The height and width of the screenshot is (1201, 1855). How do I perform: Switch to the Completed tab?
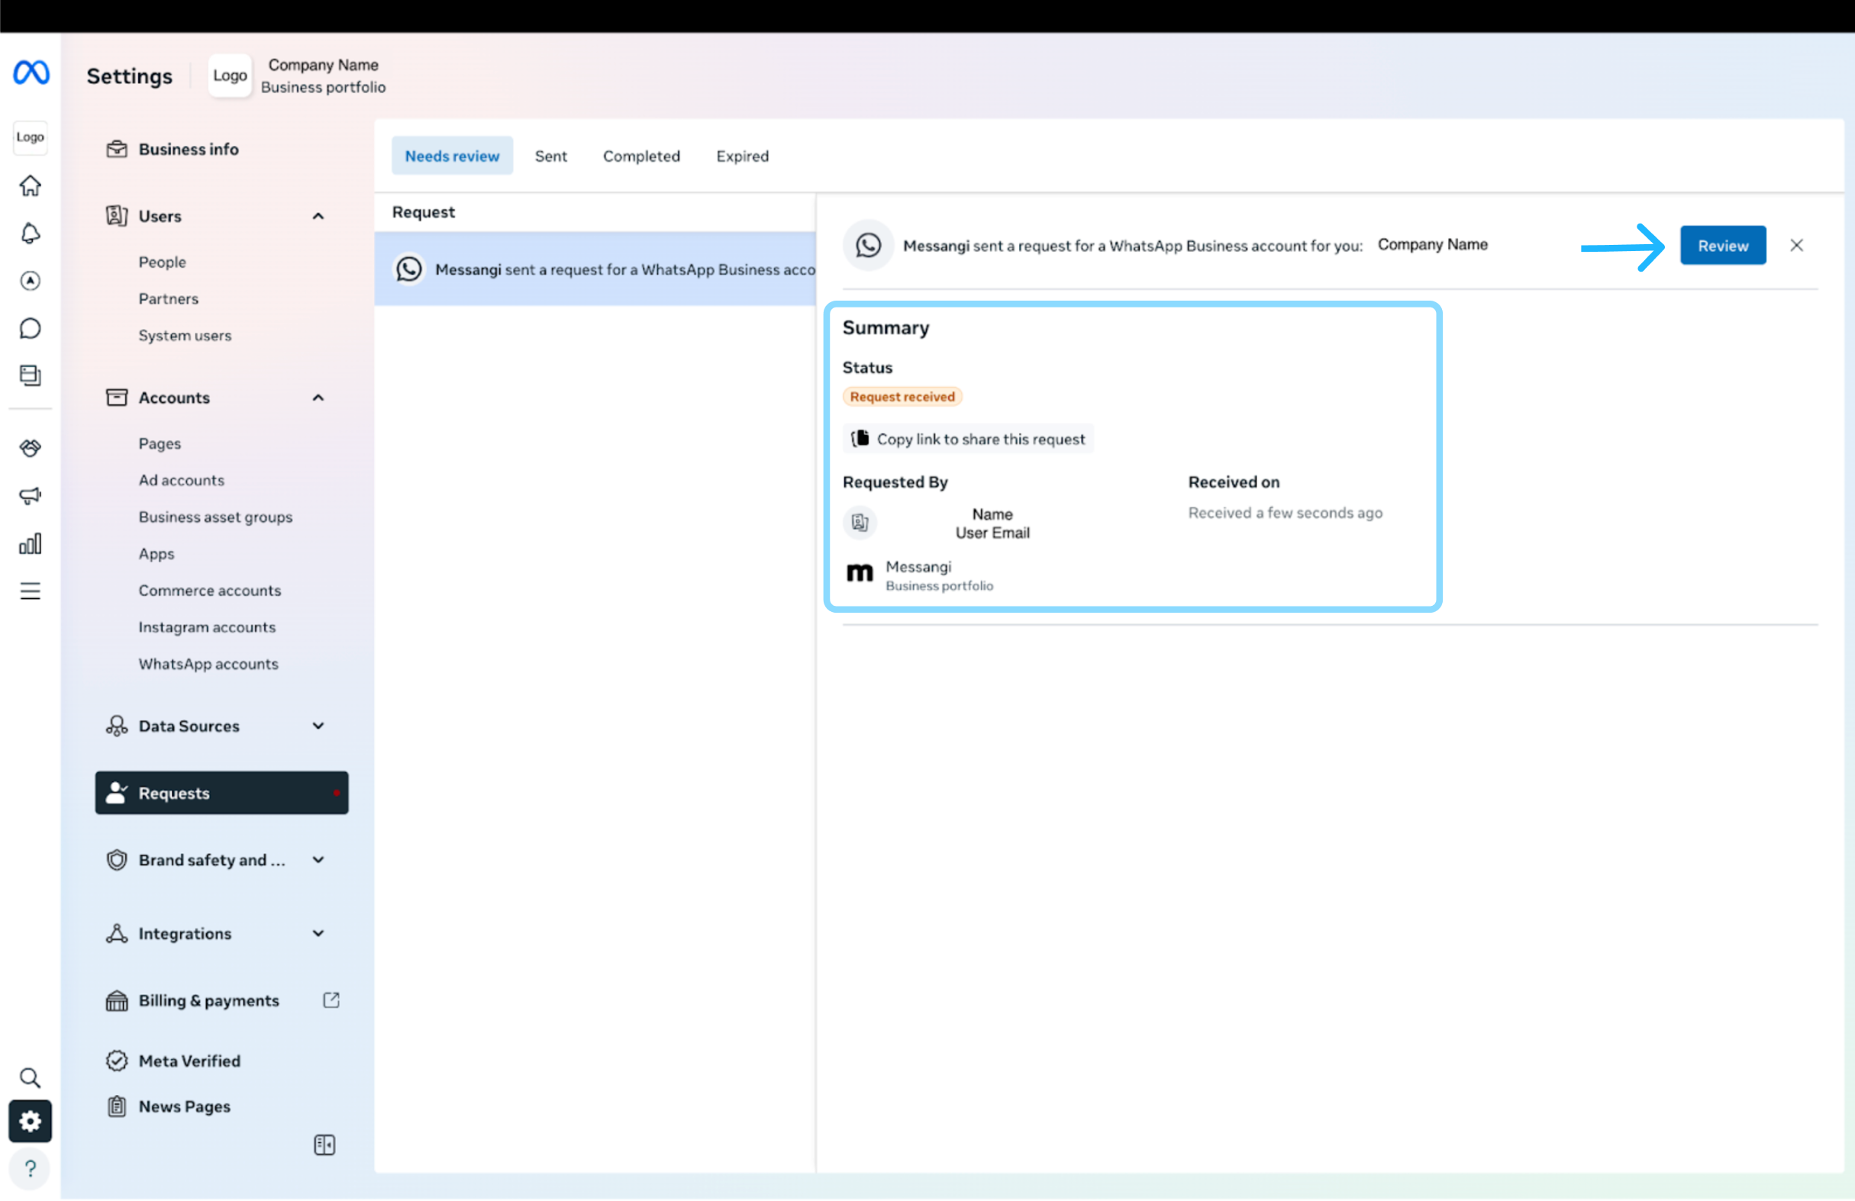coord(640,156)
